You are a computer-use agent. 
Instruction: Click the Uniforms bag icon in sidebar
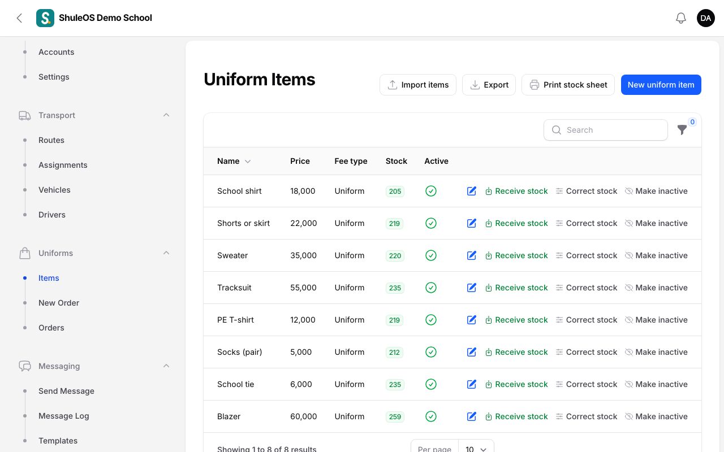[x=25, y=253]
